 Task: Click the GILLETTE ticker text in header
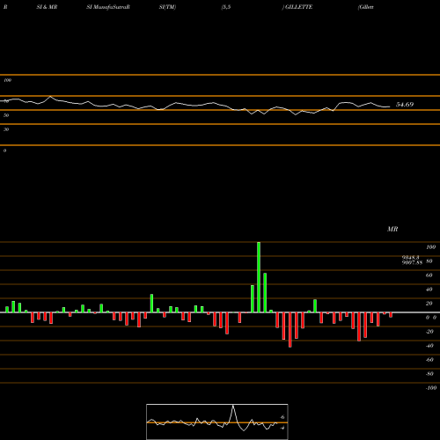tap(298, 7)
